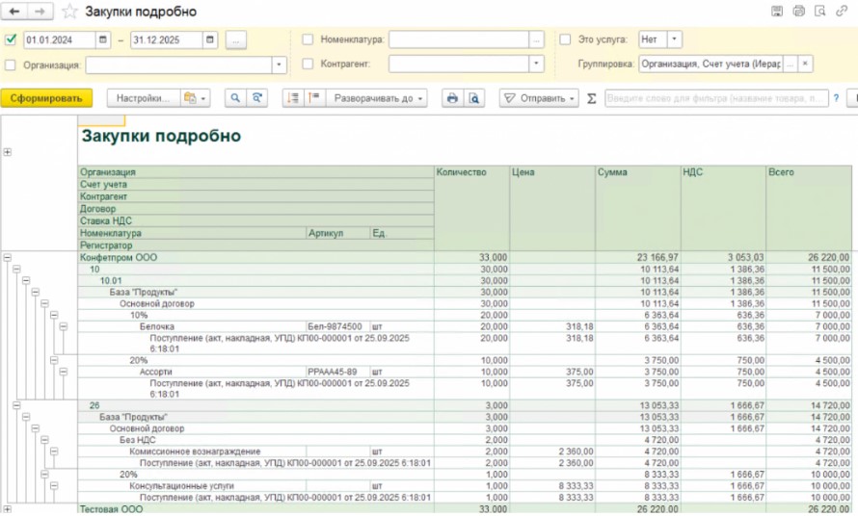Screen dimensions: 858x516
Task: Open calendar picker for start date
Action: (103, 39)
